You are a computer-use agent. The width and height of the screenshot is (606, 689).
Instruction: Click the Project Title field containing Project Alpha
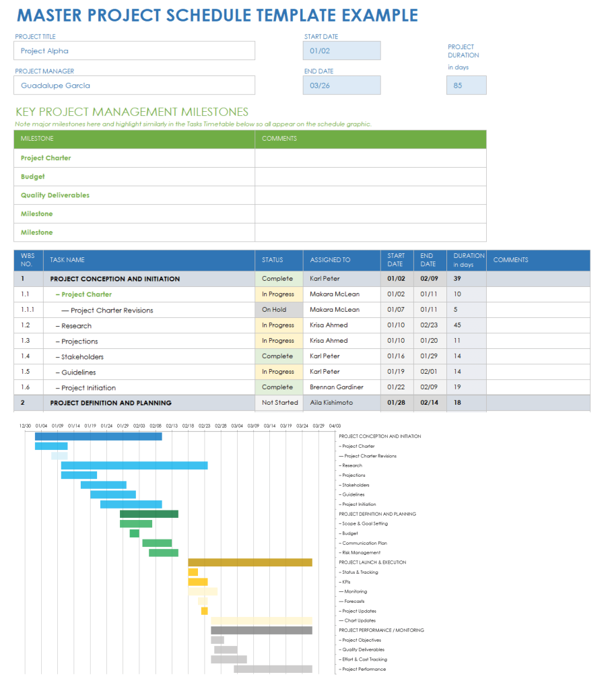pyautogui.click(x=134, y=51)
